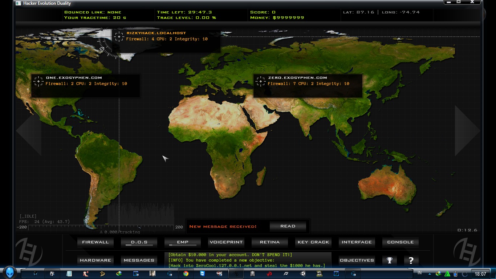The height and width of the screenshot is (279, 496).
Task: Read the new received message
Action: tap(288, 226)
